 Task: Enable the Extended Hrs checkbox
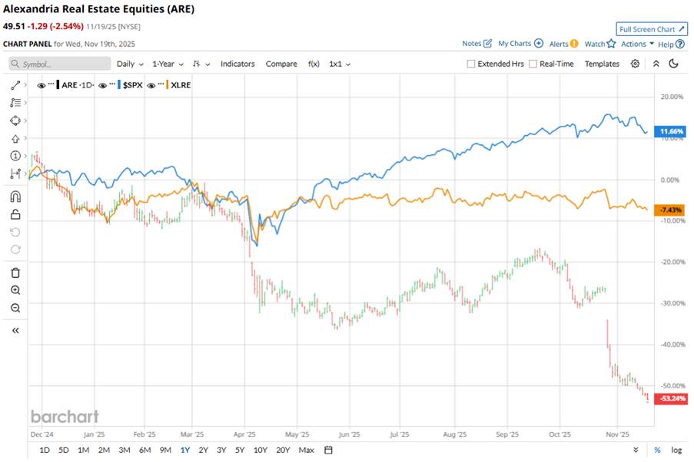(471, 64)
